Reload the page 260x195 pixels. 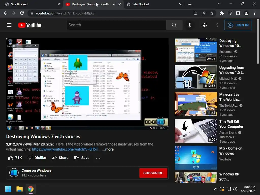22,13
